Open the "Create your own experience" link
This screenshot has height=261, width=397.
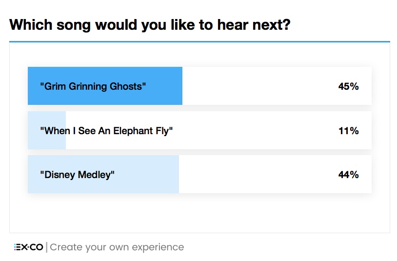point(117,247)
